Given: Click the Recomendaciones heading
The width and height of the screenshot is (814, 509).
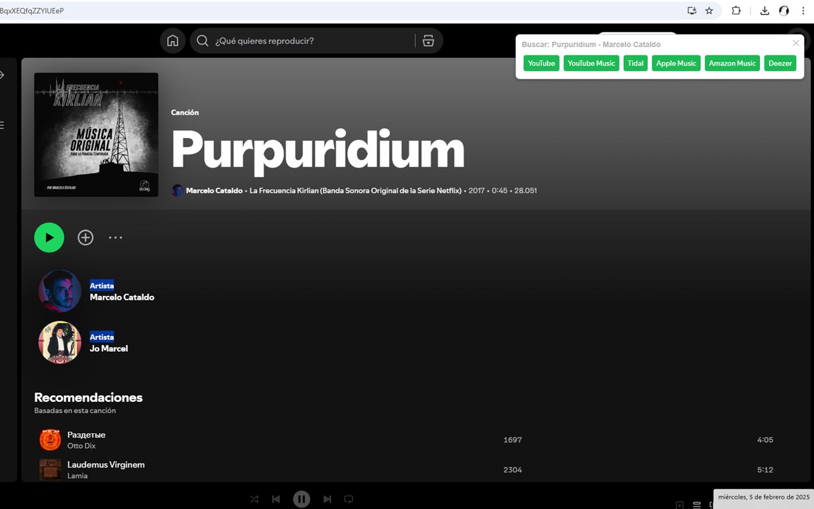Looking at the screenshot, I should (x=88, y=397).
